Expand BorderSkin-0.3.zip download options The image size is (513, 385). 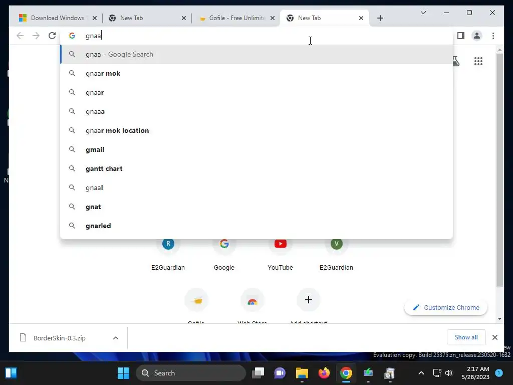(116, 338)
